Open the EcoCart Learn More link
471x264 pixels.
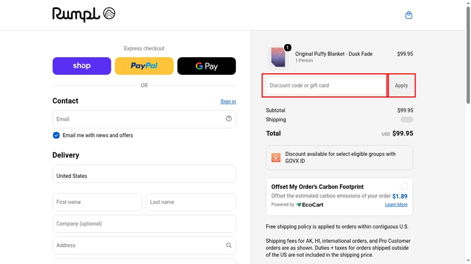(x=396, y=204)
